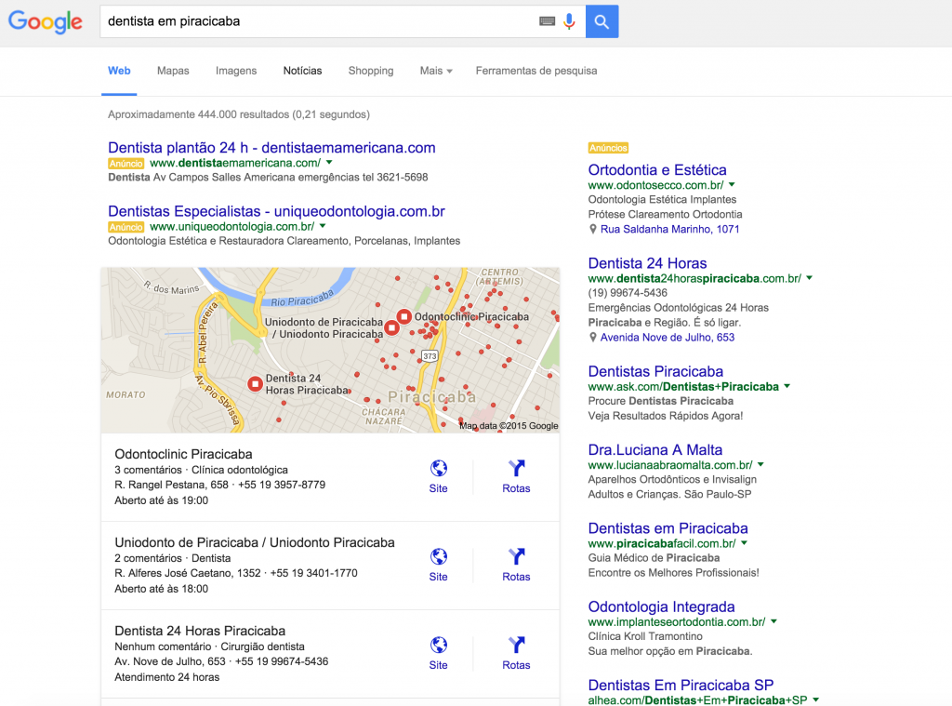
Task: Click the blue search magnifier button
Action: click(602, 21)
